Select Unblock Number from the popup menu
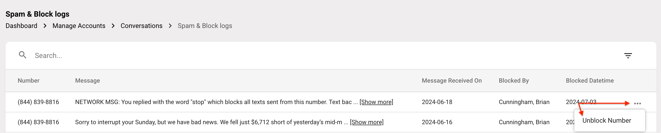The width and height of the screenshot is (661, 133). pyautogui.click(x=606, y=120)
